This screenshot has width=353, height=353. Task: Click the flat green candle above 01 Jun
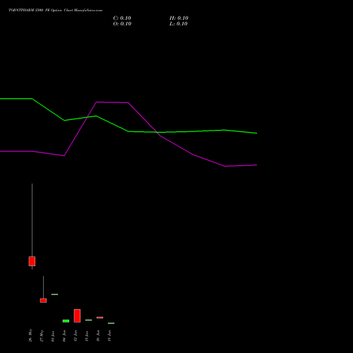tap(54, 294)
